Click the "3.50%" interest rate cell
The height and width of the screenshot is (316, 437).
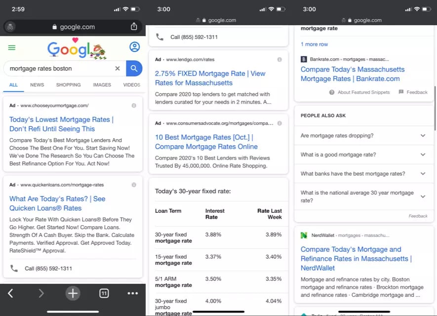213,278
